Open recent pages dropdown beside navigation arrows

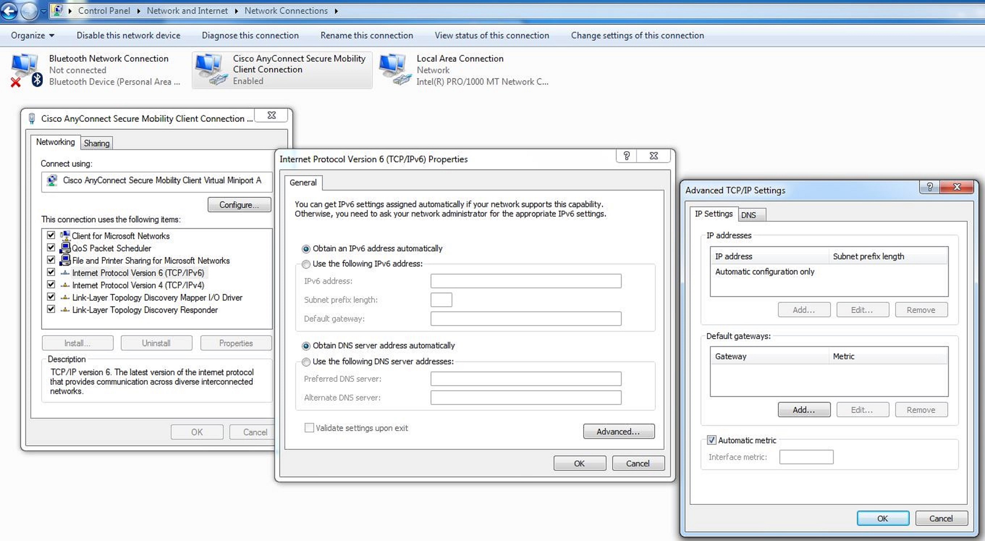coord(44,11)
